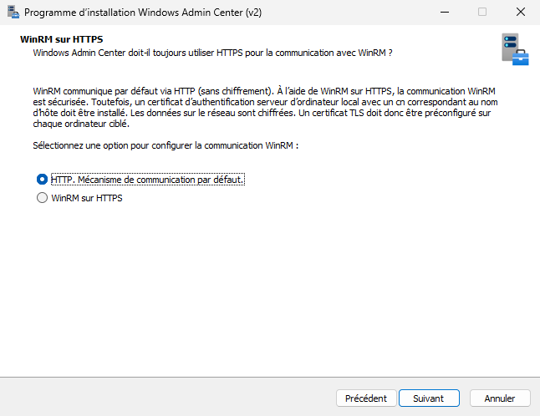The width and height of the screenshot is (540, 416).
Task: Click the 'Sélectionnez une option' instruction line
Action: coord(166,145)
